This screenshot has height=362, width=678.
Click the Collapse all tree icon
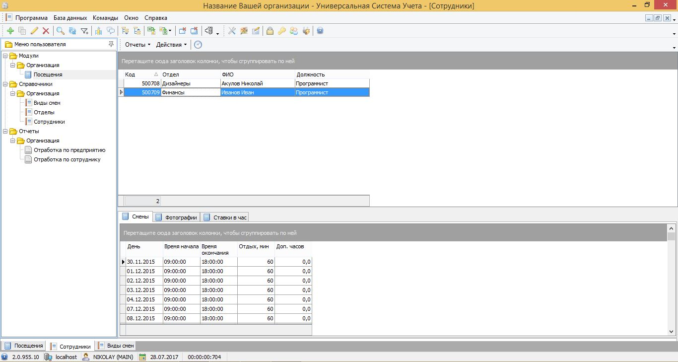point(137,31)
